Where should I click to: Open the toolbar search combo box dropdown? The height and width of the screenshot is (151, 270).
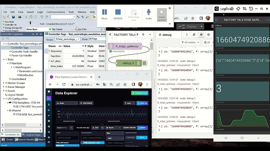[x=74, y=17]
